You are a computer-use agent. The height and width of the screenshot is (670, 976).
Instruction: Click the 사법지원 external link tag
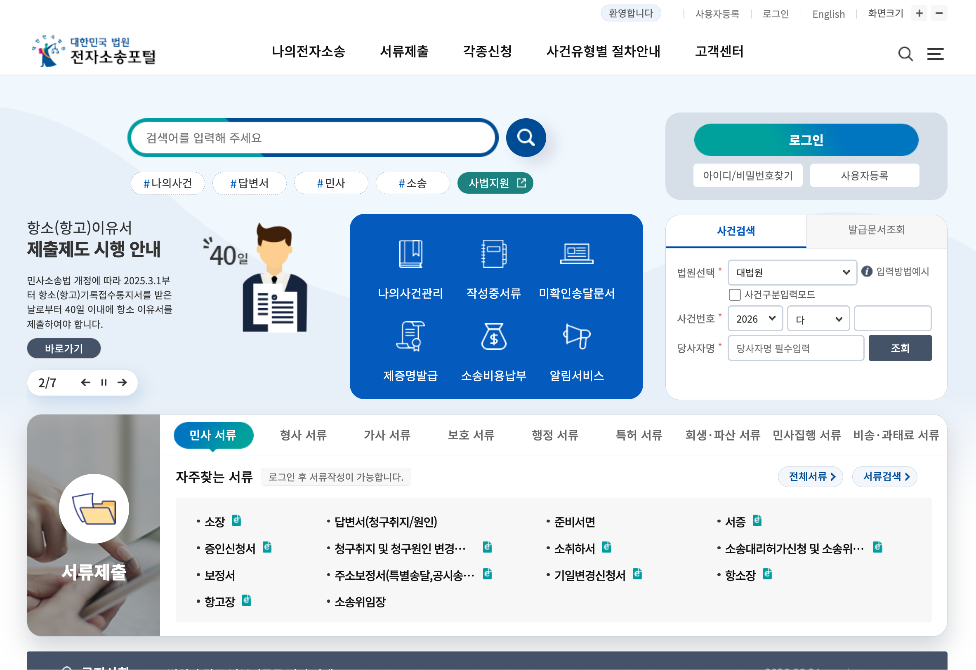pos(495,183)
